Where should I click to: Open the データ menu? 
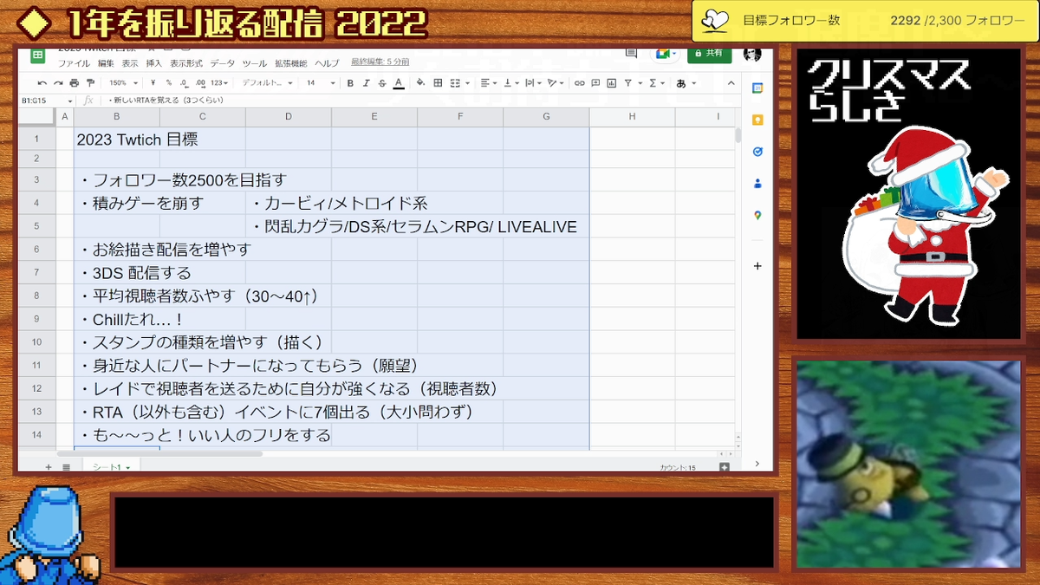point(223,63)
